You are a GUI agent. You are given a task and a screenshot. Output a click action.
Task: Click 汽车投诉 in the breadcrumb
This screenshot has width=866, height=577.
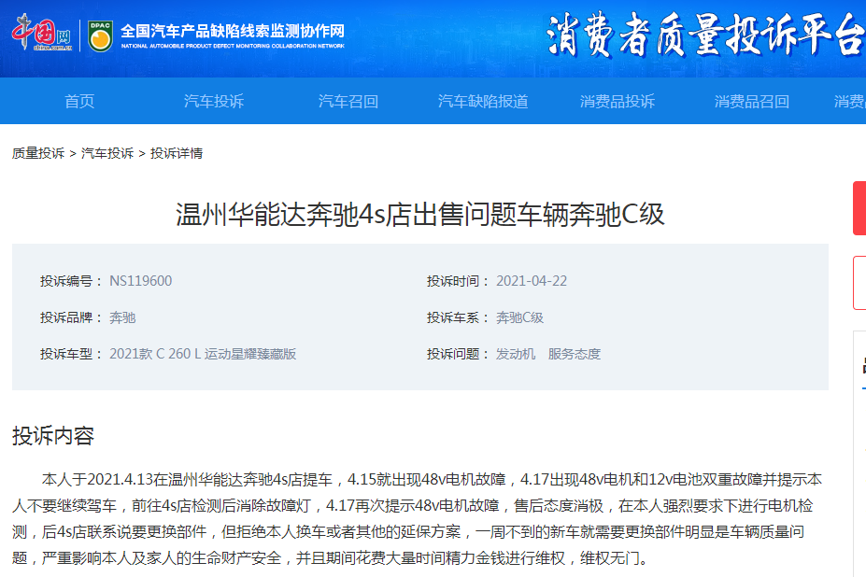point(107,153)
